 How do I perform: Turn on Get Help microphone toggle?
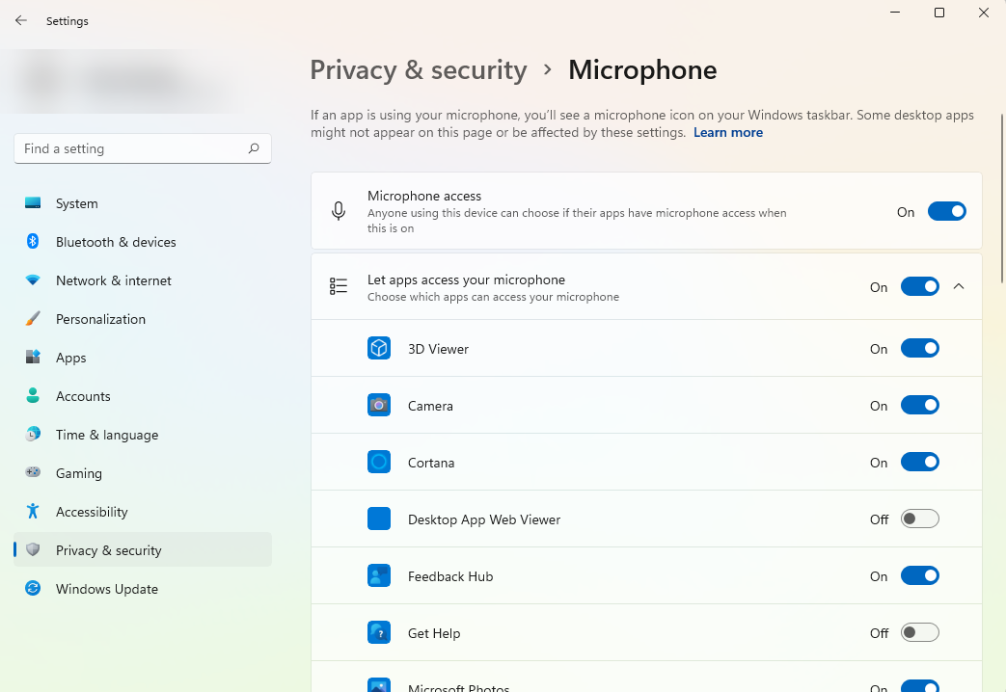pos(919,633)
